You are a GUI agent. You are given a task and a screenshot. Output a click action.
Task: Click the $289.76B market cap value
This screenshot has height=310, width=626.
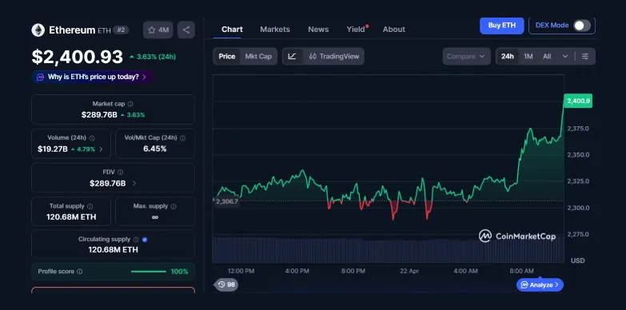[99, 115]
